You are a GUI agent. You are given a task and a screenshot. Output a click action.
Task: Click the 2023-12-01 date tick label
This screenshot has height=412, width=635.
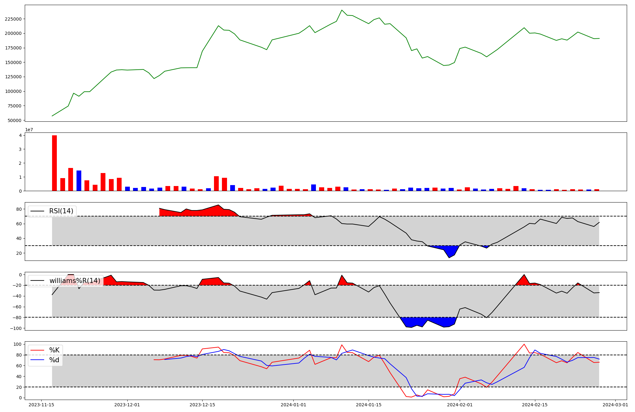click(127, 405)
